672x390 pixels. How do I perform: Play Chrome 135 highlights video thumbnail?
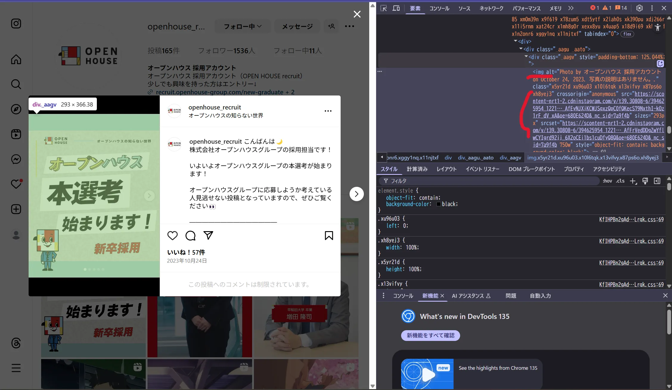(427, 374)
